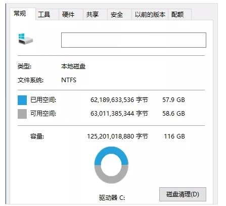Click the 类型 label

click(24, 66)
